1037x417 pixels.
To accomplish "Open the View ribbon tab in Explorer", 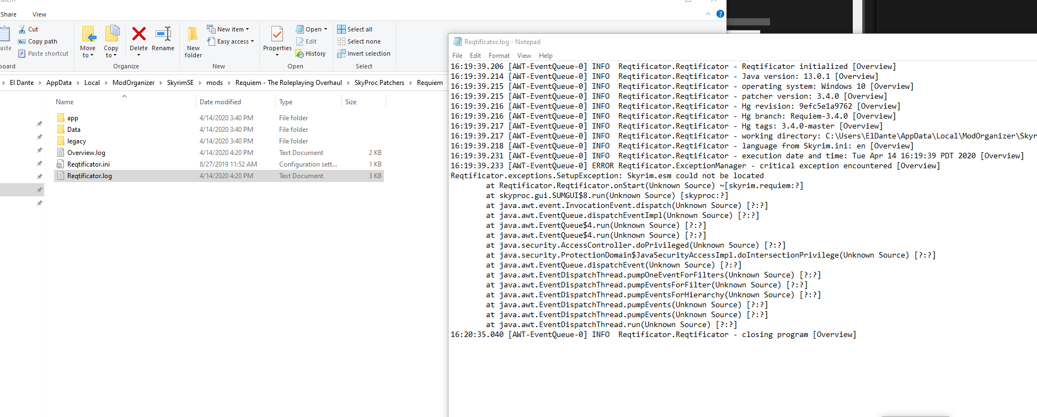I will click(39, 14).
